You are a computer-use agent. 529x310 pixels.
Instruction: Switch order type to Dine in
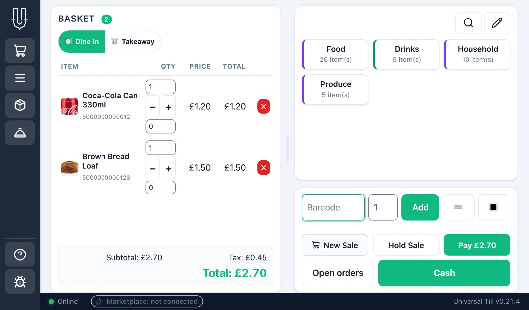coord(82,42)
